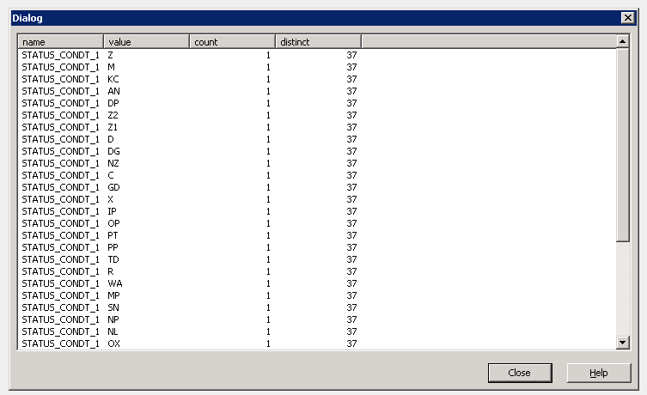The height and width of the screenshot is (395, 647).
Task: Sort by the count column header
Action: 232,41
